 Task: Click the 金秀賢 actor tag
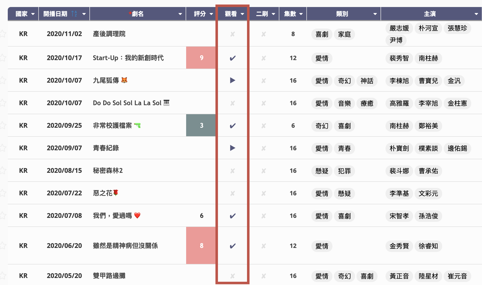click(x=399, y=246)
